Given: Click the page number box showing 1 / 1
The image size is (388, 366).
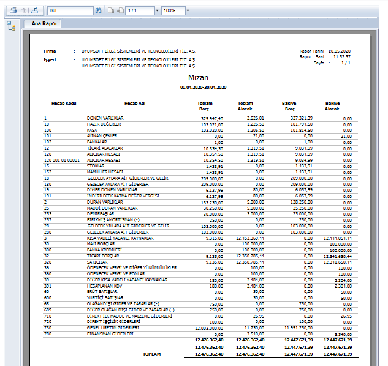Looking at the screenshot, I should pyautogui.click(x=139, y=11).
